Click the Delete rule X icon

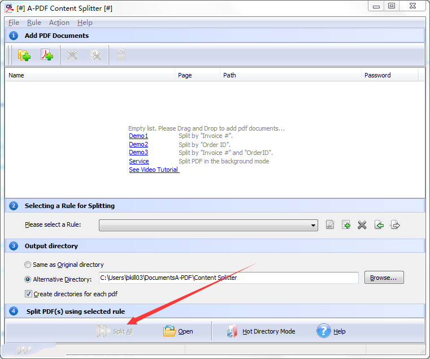click(x=362, y=225)
